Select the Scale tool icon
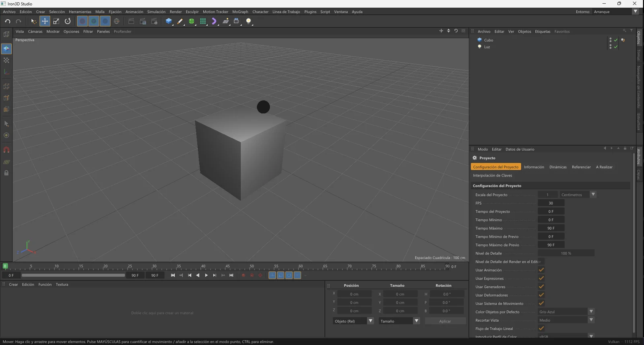The image size is (644, 345). [x=56, y=21]
